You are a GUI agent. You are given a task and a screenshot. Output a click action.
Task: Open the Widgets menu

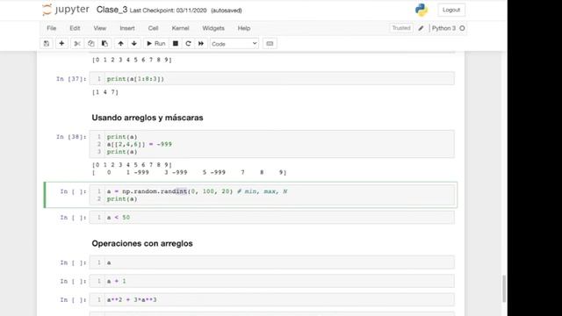coord(213,28)
